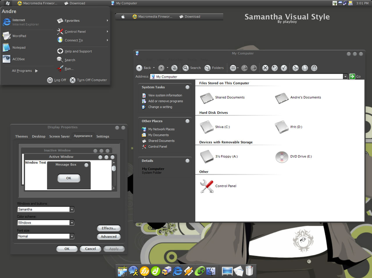Open Connect To in Start menu
Viewport: 372px width, 278px height.
click(82, 40)
